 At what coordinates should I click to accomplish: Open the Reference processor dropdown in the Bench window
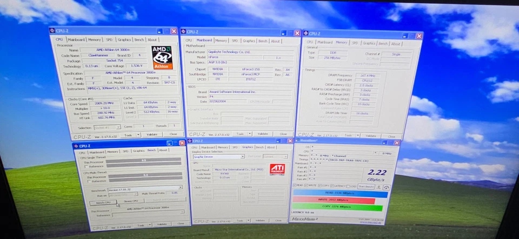tap(182, 211)
